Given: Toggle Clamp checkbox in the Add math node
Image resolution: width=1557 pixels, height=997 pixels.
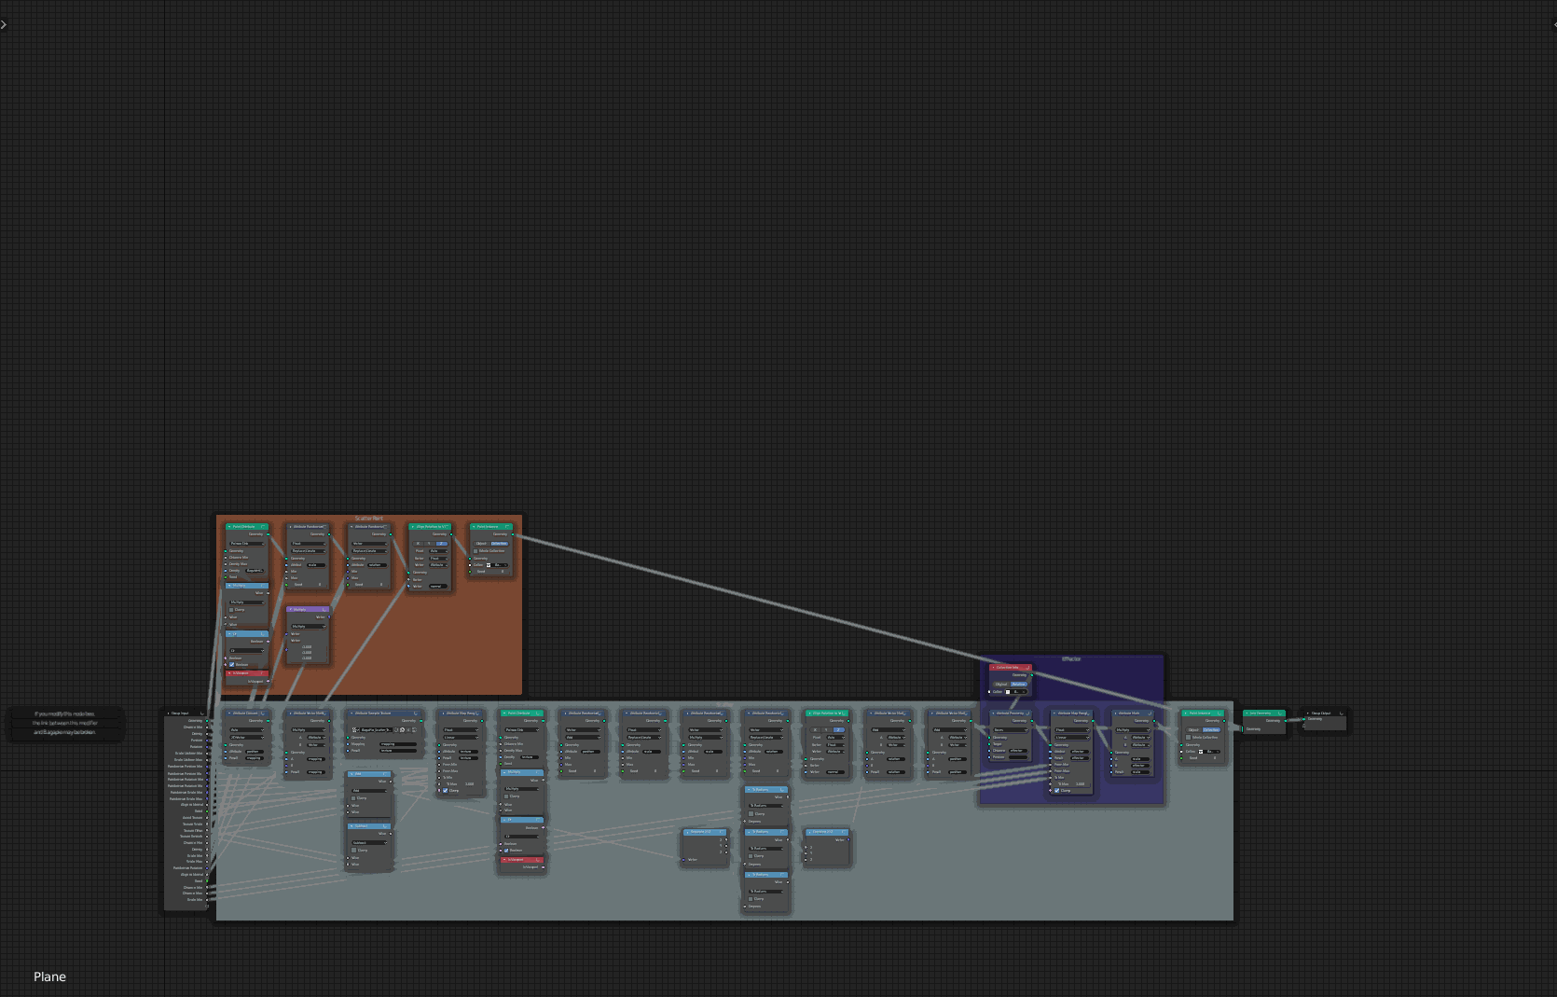Looking at the screenshot, I should tap(353, 798).
